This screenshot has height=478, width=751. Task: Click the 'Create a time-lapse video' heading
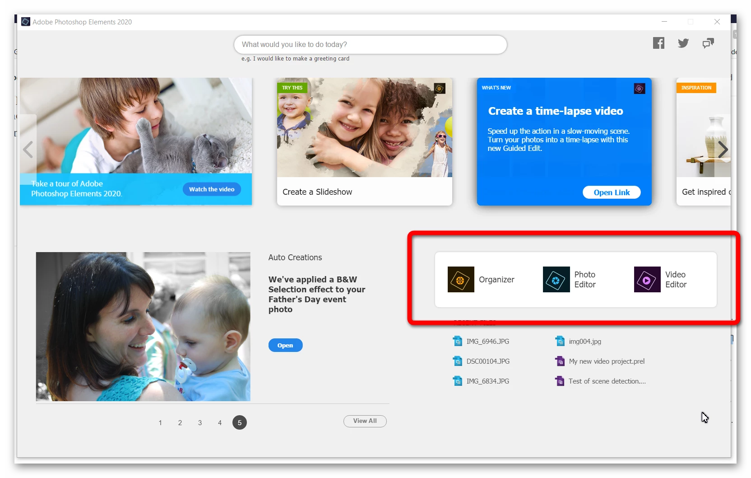coord(556,111)
